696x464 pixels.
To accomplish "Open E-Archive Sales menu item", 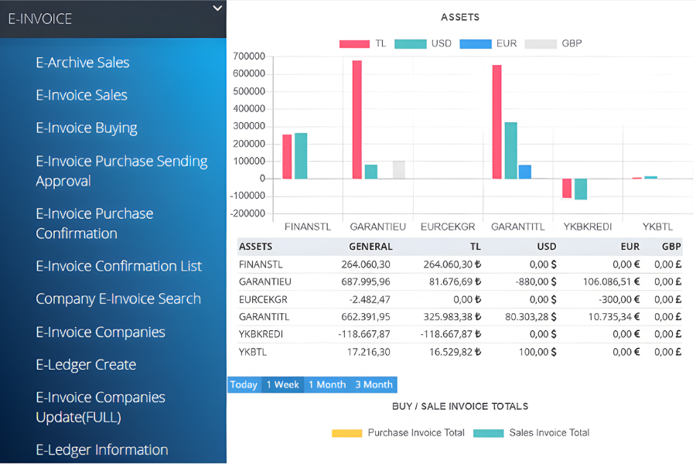I will pyautogui.click(x=83, y=63).
